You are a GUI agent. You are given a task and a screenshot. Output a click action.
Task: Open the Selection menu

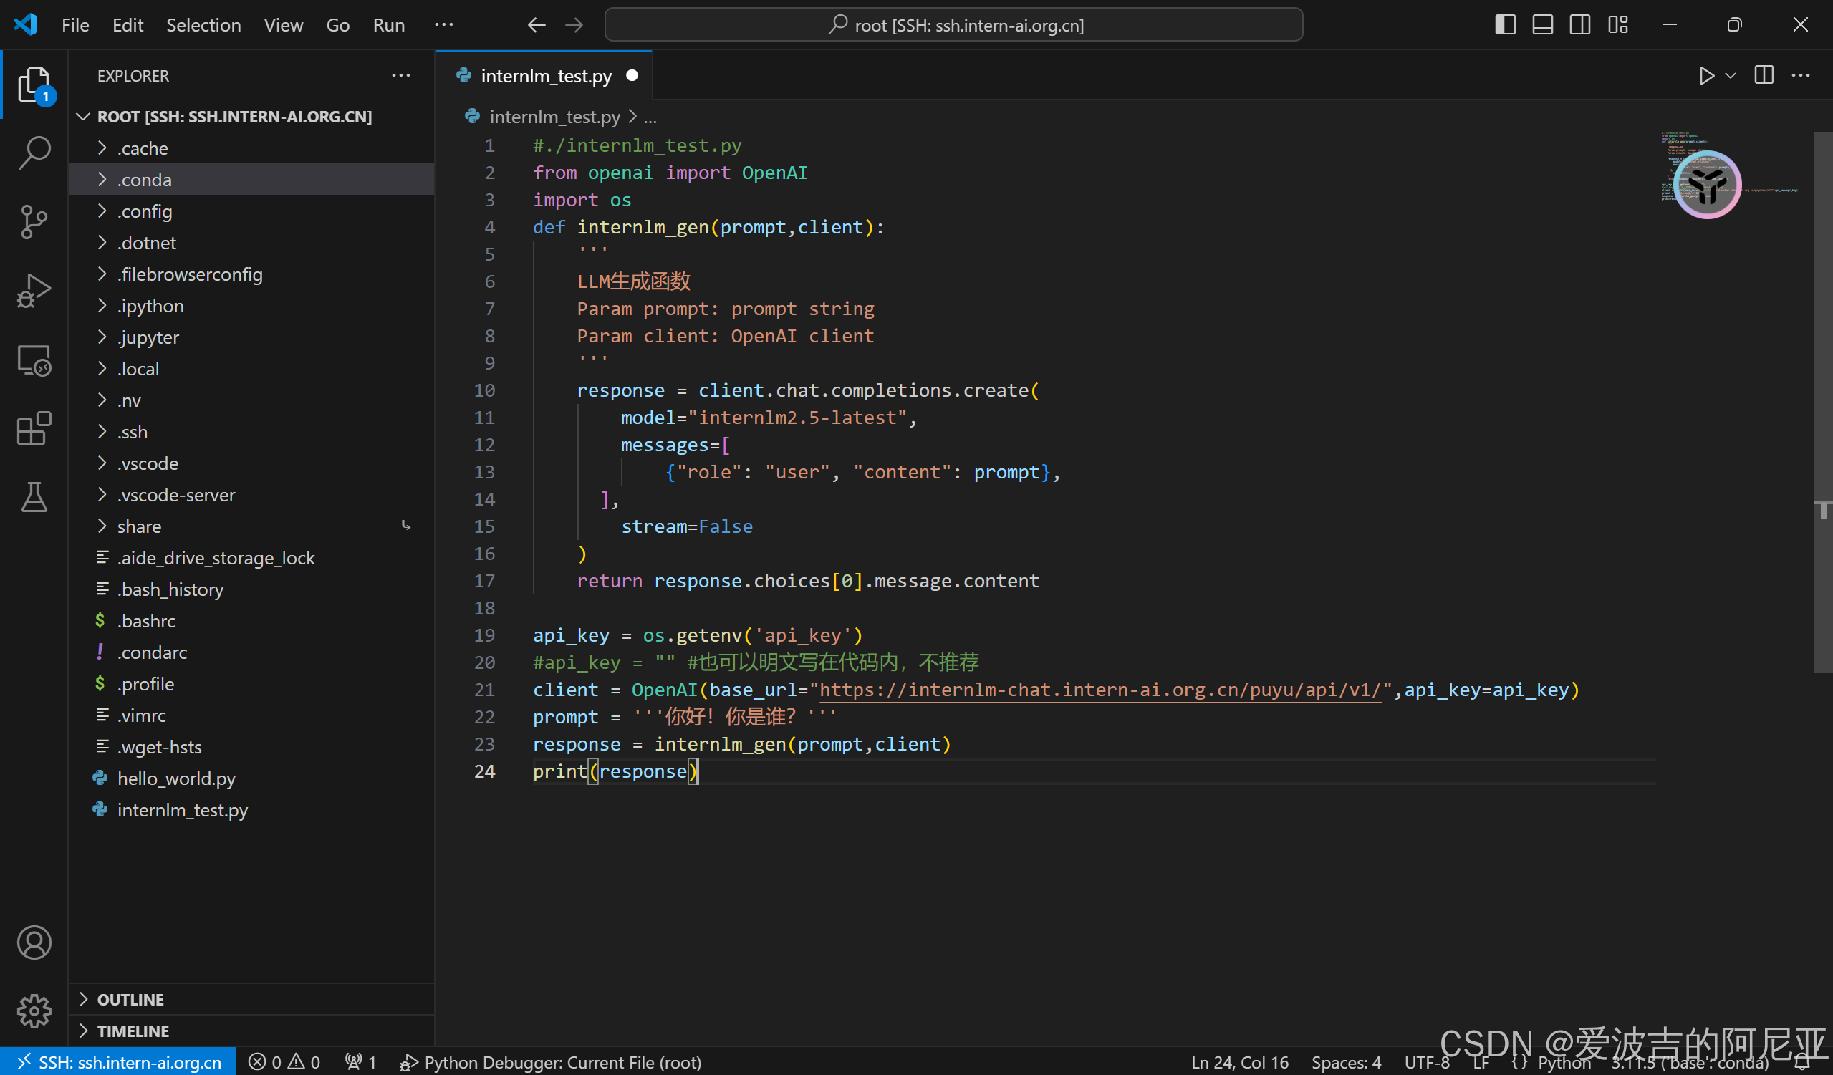pyautogui.click(x=203, y=25)
